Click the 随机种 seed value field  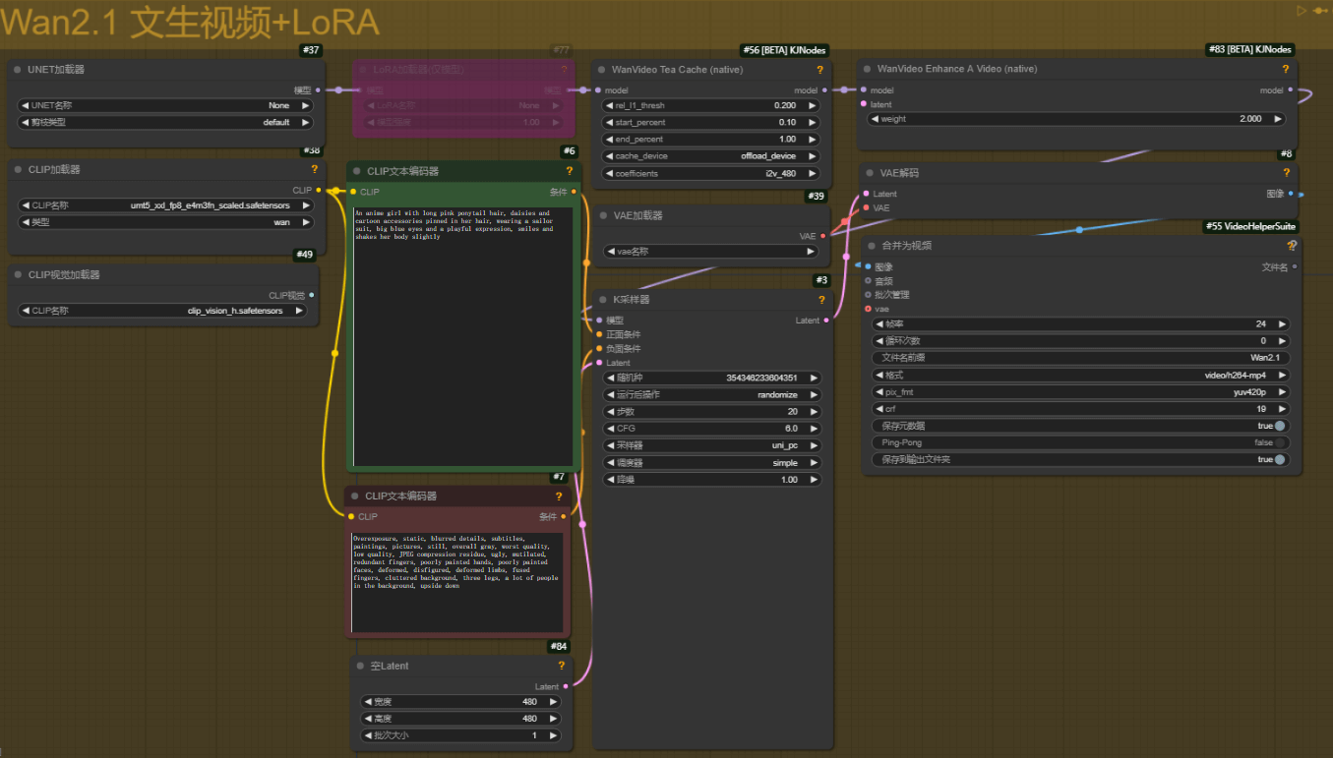[x=712, y=378]
